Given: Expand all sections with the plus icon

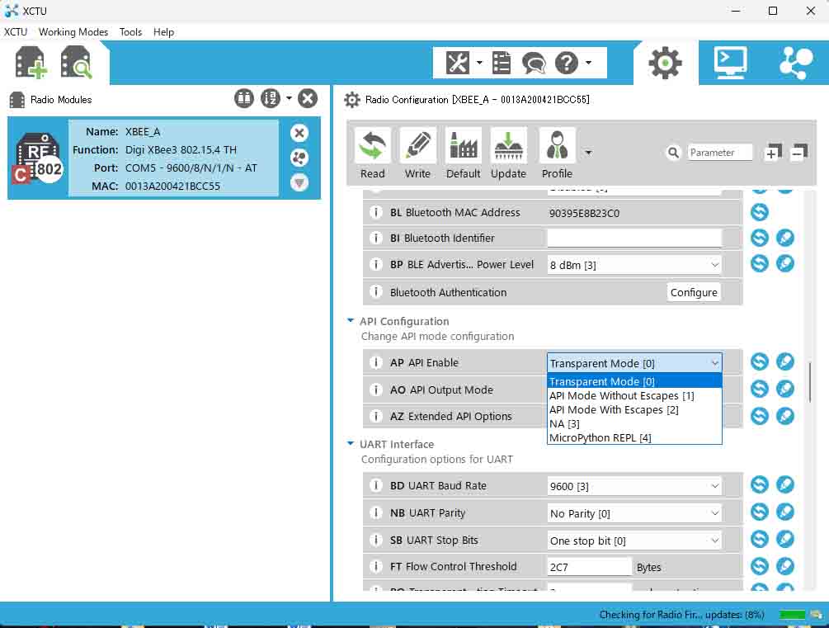Looking at the screenshot, I should 774,153.
